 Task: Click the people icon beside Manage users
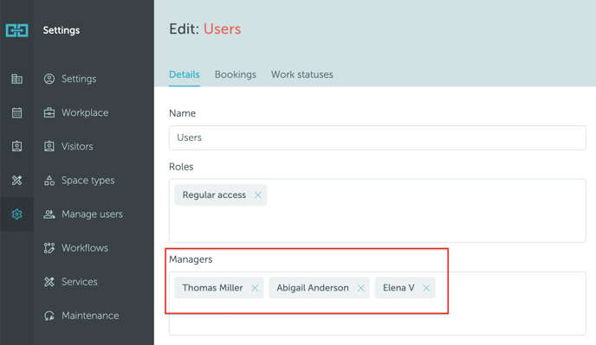tap(49, 214)
